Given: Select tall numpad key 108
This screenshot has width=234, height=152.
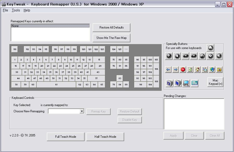Looking at the screenshot, I should click(x=156, y=81).
